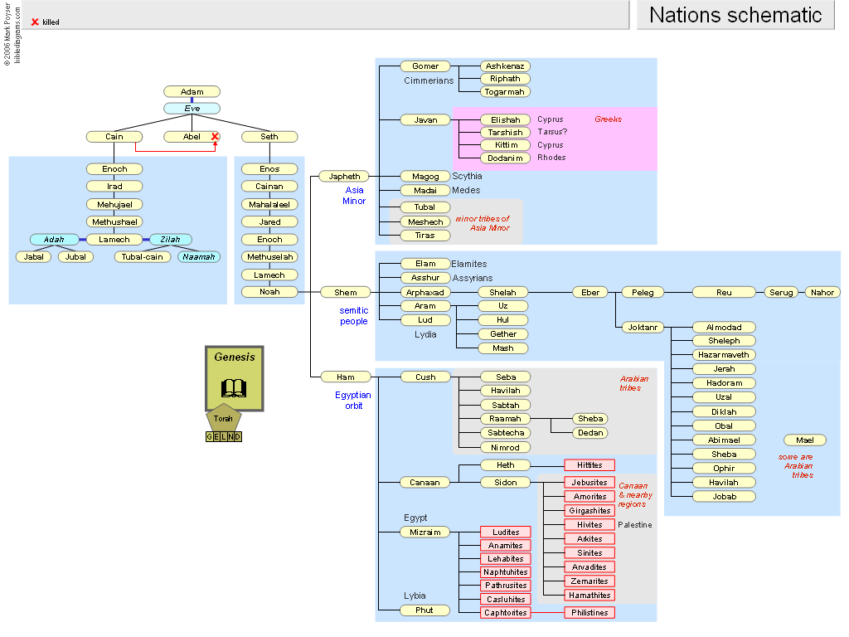Image resolution: width=849 pixels, height=637 pixels.
Task: Click the Hittites red box
Action: [x=589, y=465]
